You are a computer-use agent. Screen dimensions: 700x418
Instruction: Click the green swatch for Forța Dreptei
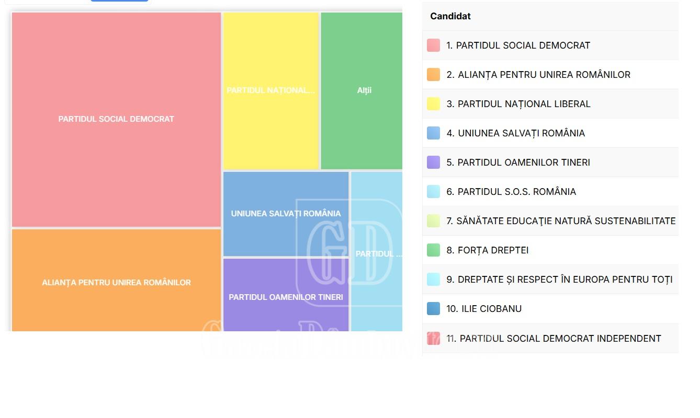click(433, 250)
